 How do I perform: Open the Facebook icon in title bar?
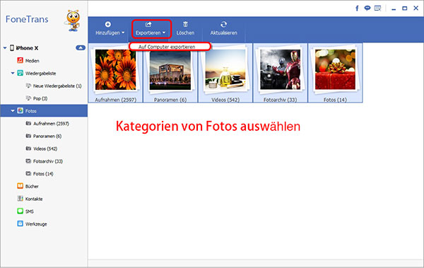point(357,8)
